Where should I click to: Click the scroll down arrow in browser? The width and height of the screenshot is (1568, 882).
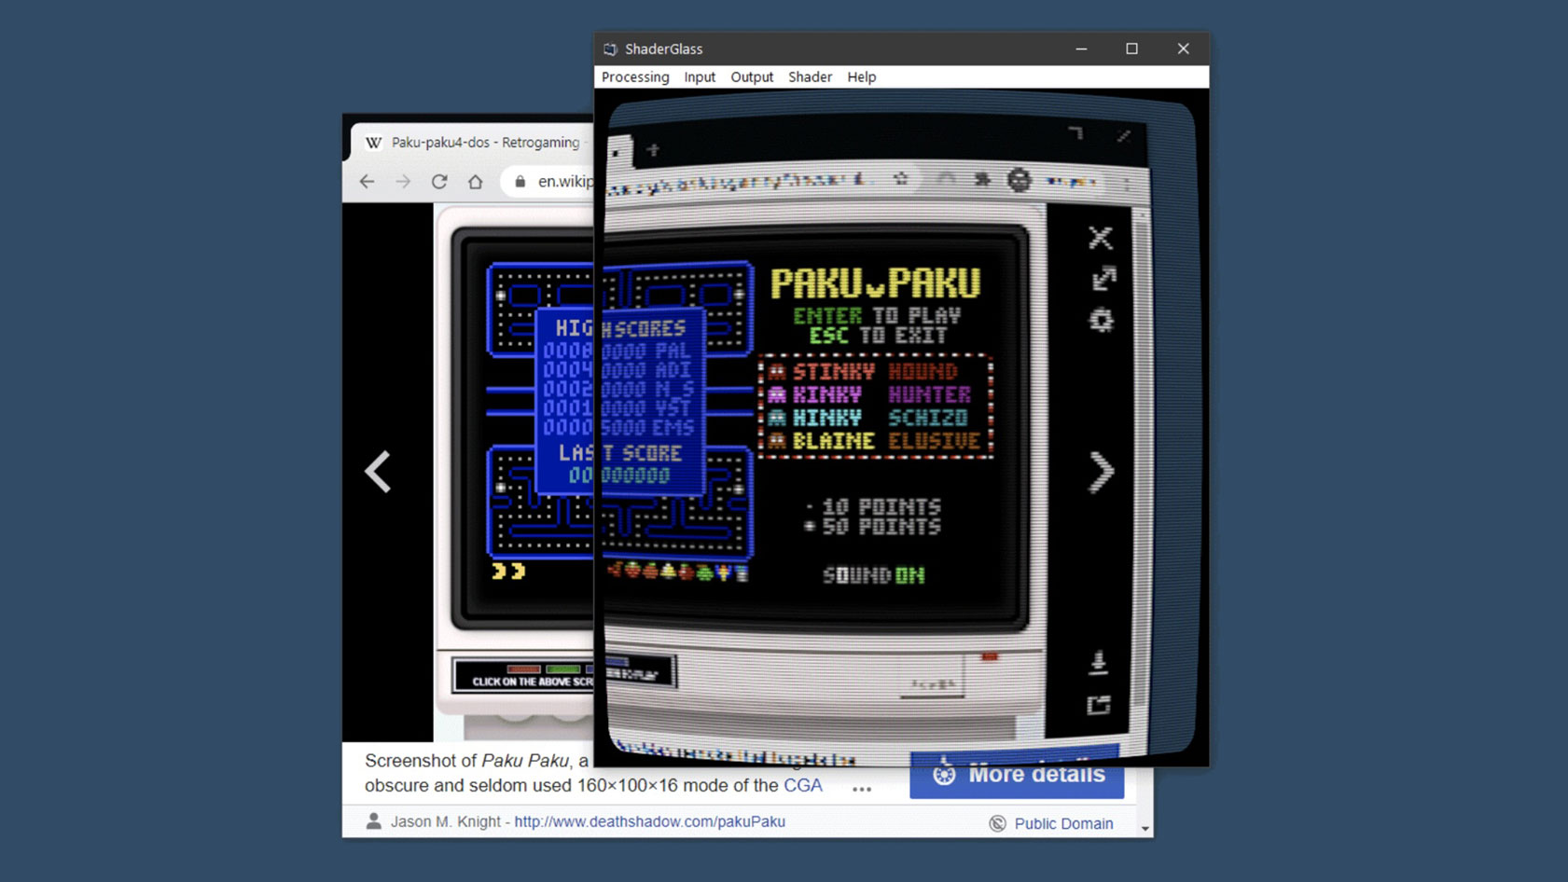point(1145,828)
